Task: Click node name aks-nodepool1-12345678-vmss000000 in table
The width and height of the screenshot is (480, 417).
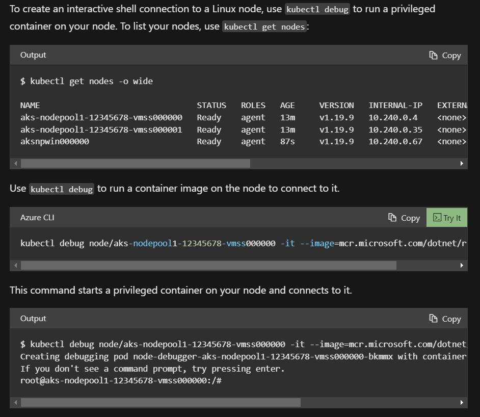Action: point(101,118)
